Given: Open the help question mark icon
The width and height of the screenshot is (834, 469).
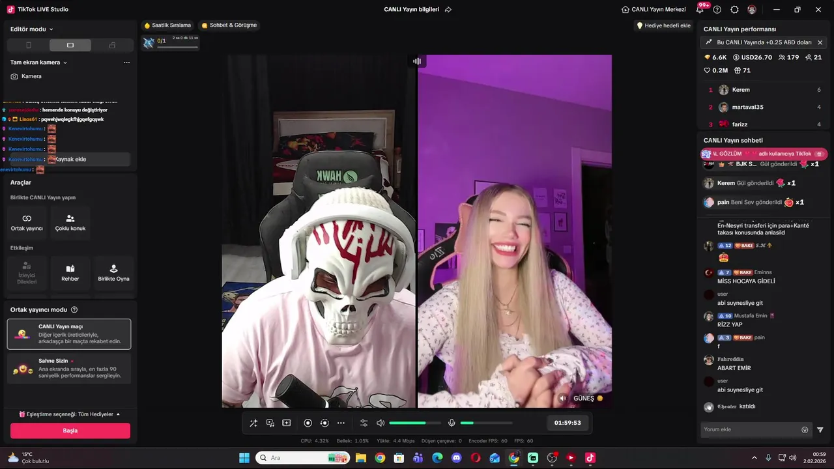Looking at the screenshot, I should point(717,10).
